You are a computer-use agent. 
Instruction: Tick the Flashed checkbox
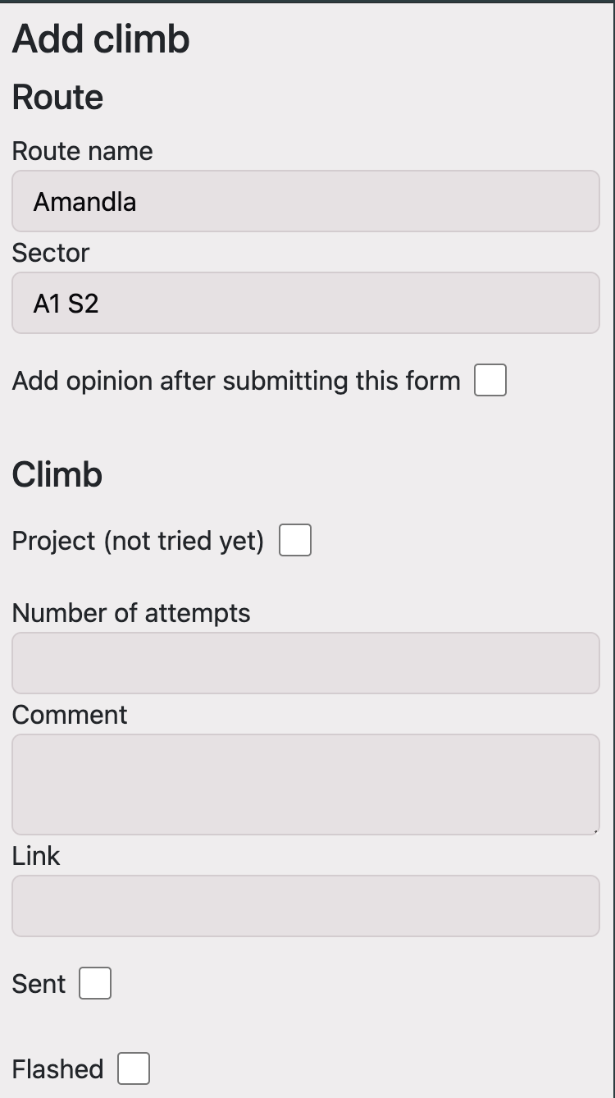(x=134, y=1068)
